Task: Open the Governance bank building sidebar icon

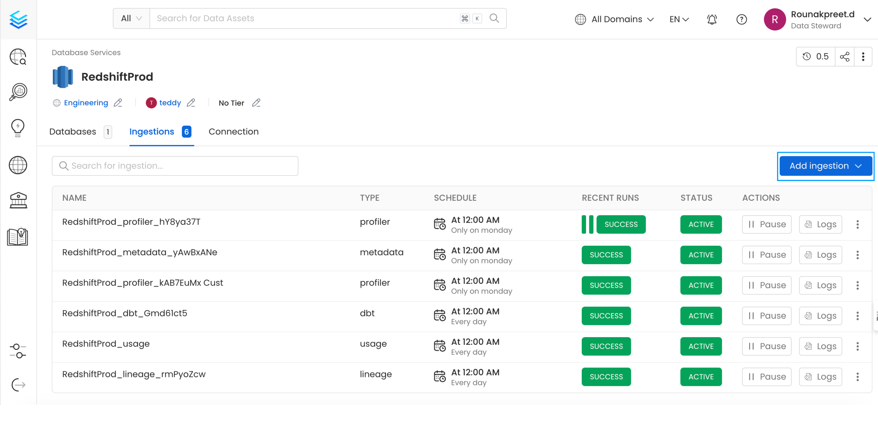Action: click(18, 200)
